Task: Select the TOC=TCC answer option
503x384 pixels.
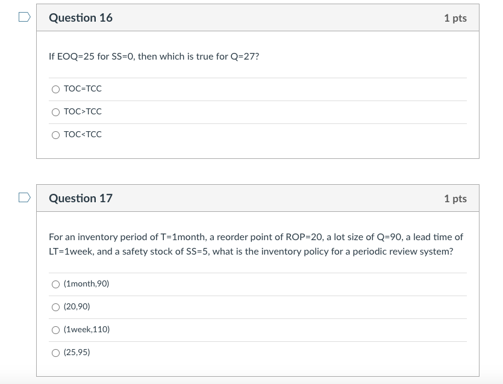Action: pyautogui.click(x=55, y=88)
